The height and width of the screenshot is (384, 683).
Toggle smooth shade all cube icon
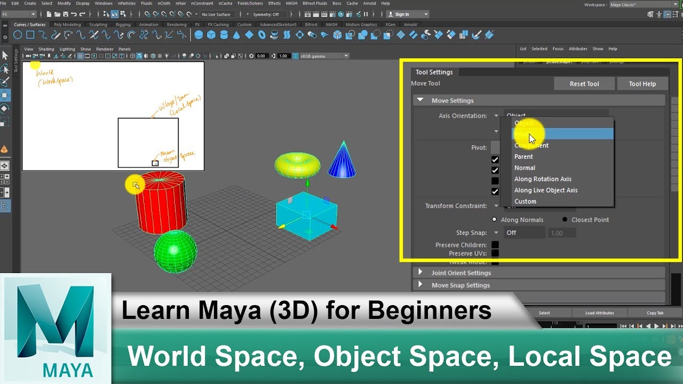[139, 56]
